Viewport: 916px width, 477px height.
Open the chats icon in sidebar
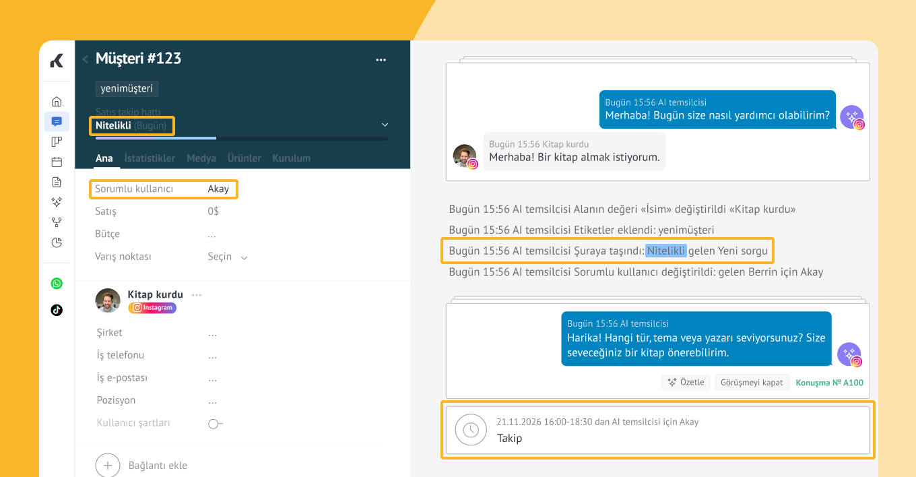57,122
